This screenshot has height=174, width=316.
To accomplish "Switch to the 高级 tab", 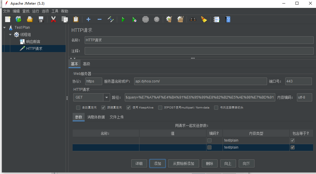I will point(86,64).
